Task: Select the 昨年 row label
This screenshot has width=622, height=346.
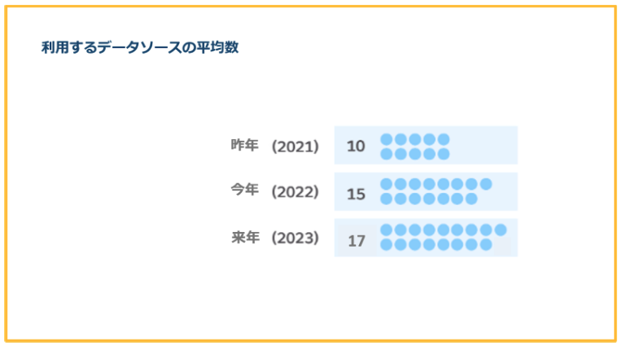Action: tap(244, 146)
